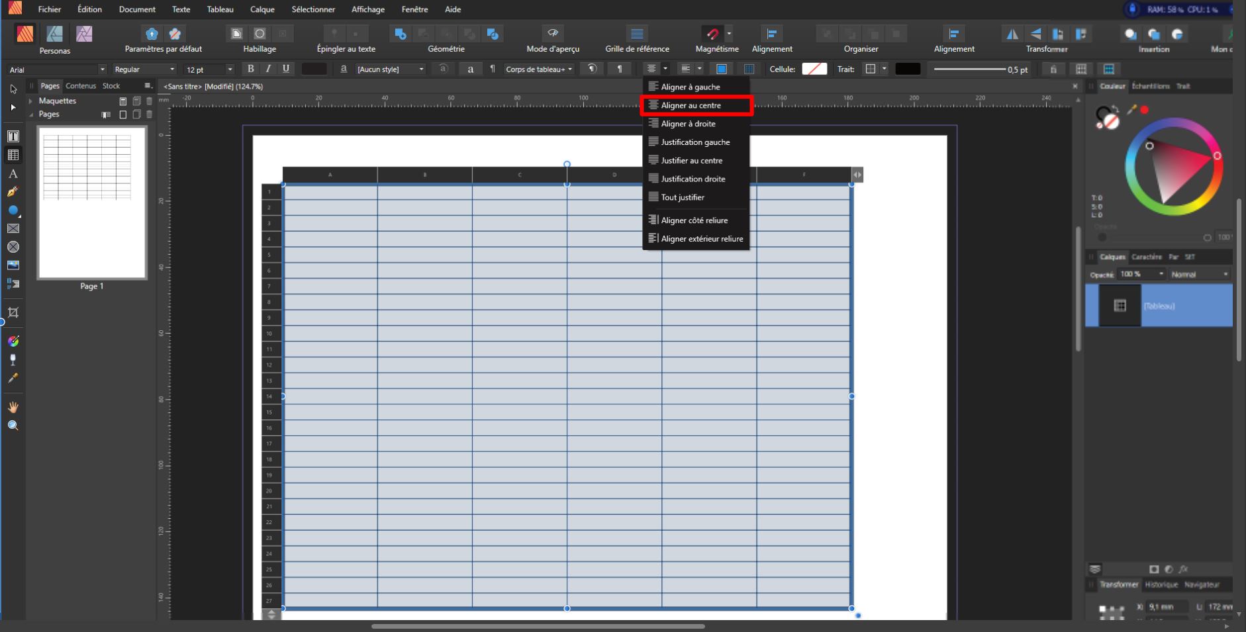Toggle the Magnétisme snapping magnet

point(712,34)
